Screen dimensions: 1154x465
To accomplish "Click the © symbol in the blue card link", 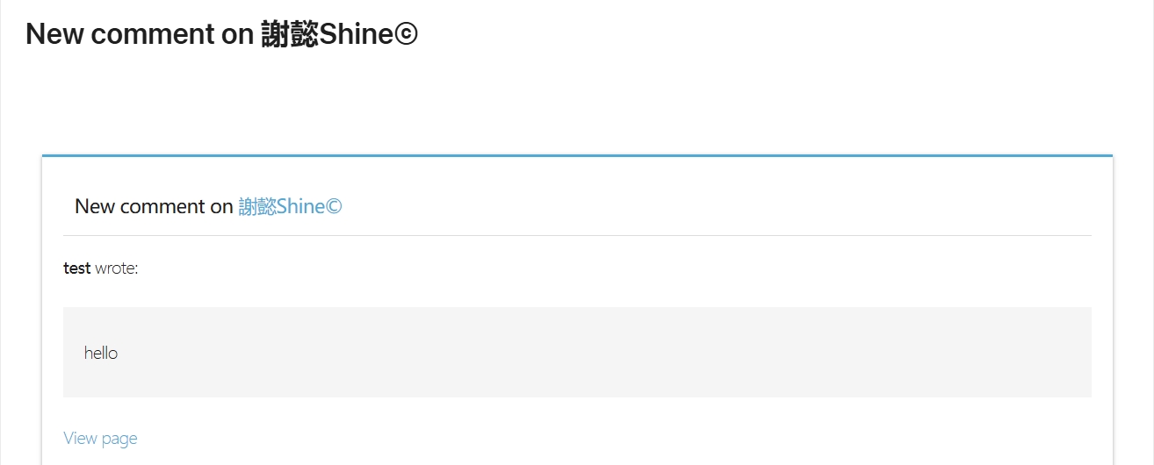I will point(333,206).
